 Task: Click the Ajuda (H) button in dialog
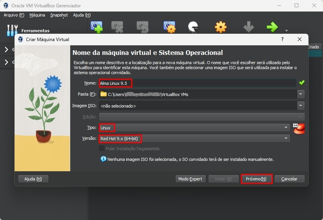point(33,179)
